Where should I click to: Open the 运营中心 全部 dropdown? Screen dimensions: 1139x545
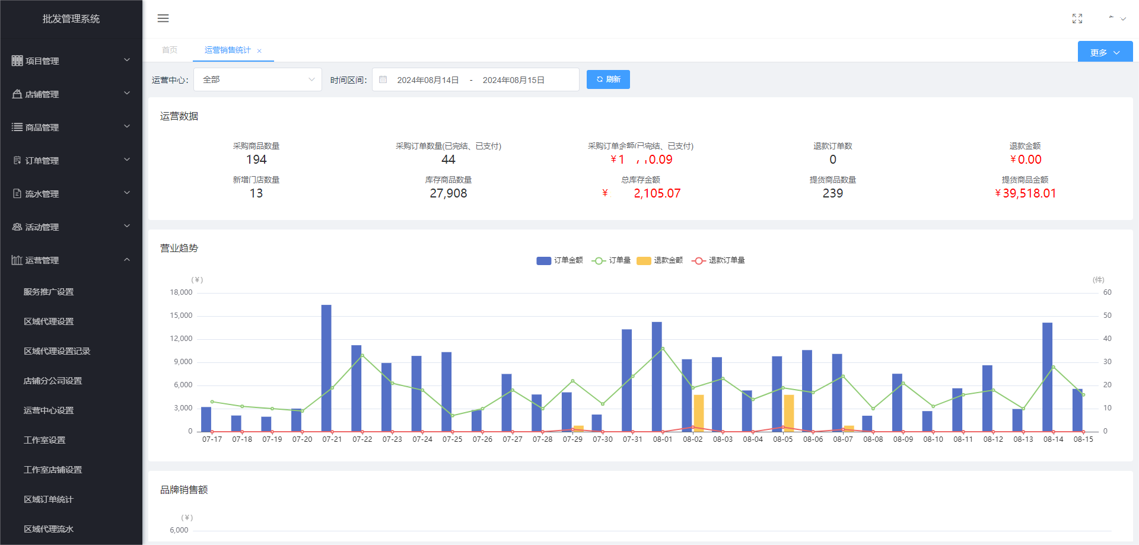pyautogui.click(x=257, y=79)
